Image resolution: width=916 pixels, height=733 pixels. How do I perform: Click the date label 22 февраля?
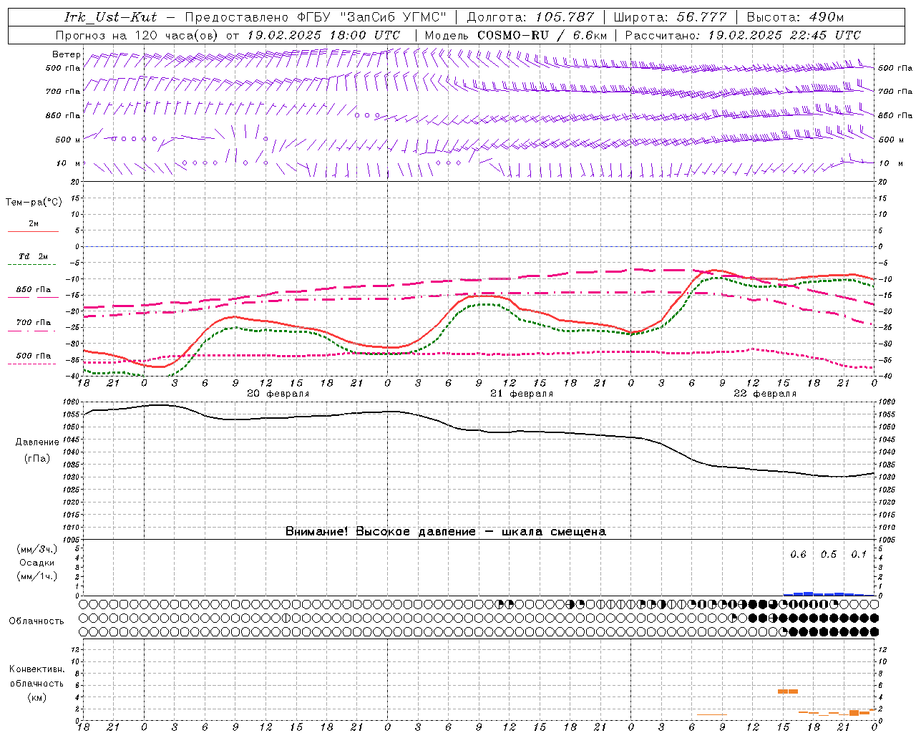765,394
